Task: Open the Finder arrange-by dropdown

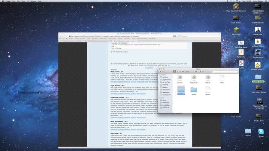Action: click(x=187, y=72)
